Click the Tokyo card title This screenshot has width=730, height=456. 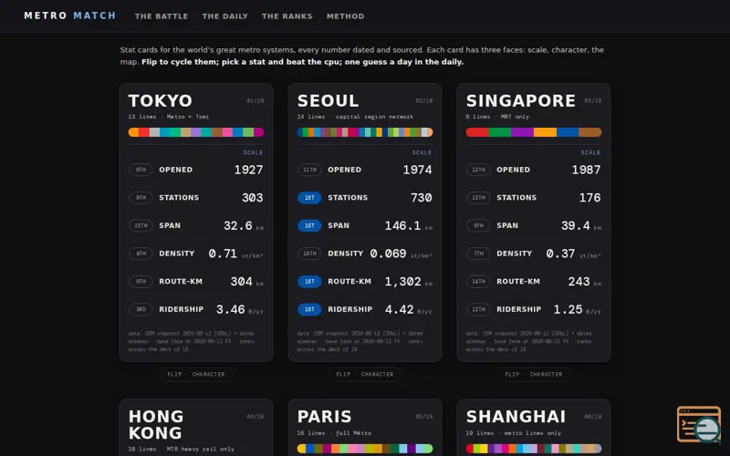pos(161,100)
